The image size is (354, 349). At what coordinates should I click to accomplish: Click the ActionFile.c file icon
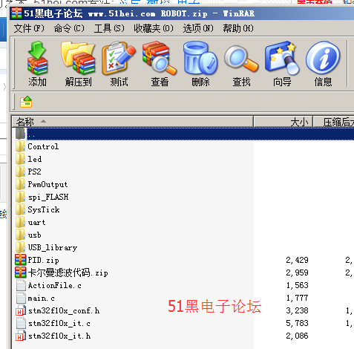pyautogui.click(x=21, y=285)
